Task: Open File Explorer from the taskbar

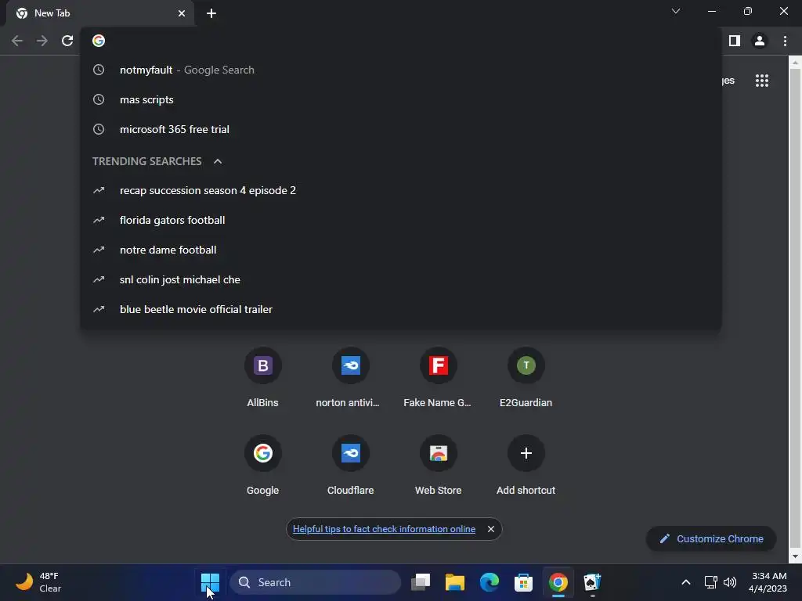Action: 455,582
